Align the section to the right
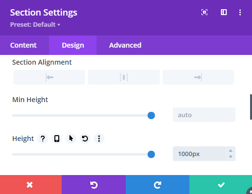This screenshot has height=194, width=252. tap(198, 77)
